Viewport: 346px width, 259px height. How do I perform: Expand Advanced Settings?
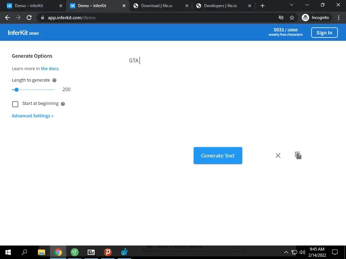point(33,116)
